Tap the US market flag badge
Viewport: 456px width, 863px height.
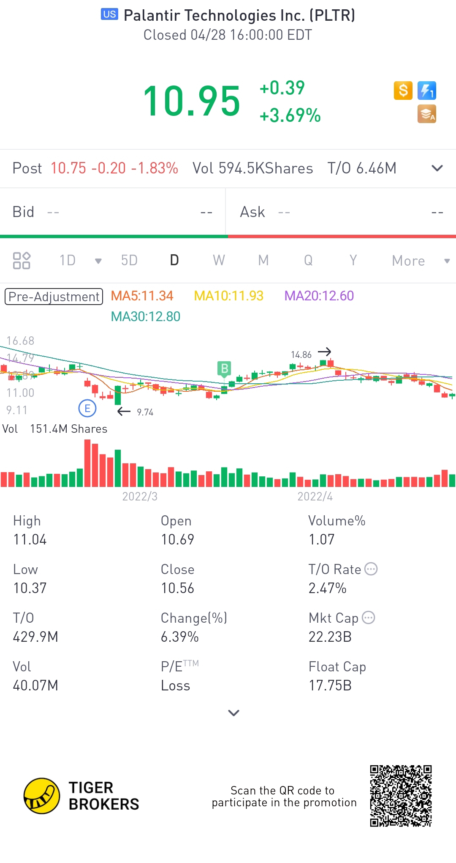click(109, 14)
